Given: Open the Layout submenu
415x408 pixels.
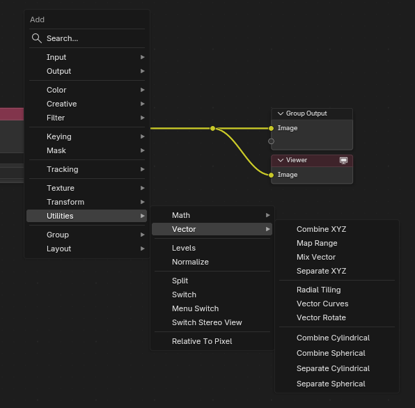Looking at the screenshot, I should [x=87, y=249].
